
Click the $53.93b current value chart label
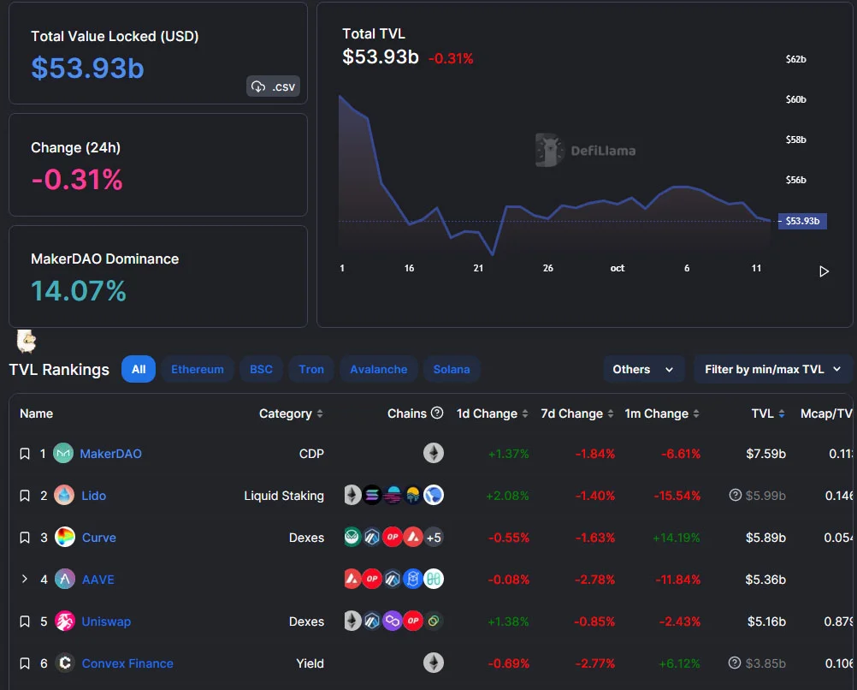click(x=802, y=221)
